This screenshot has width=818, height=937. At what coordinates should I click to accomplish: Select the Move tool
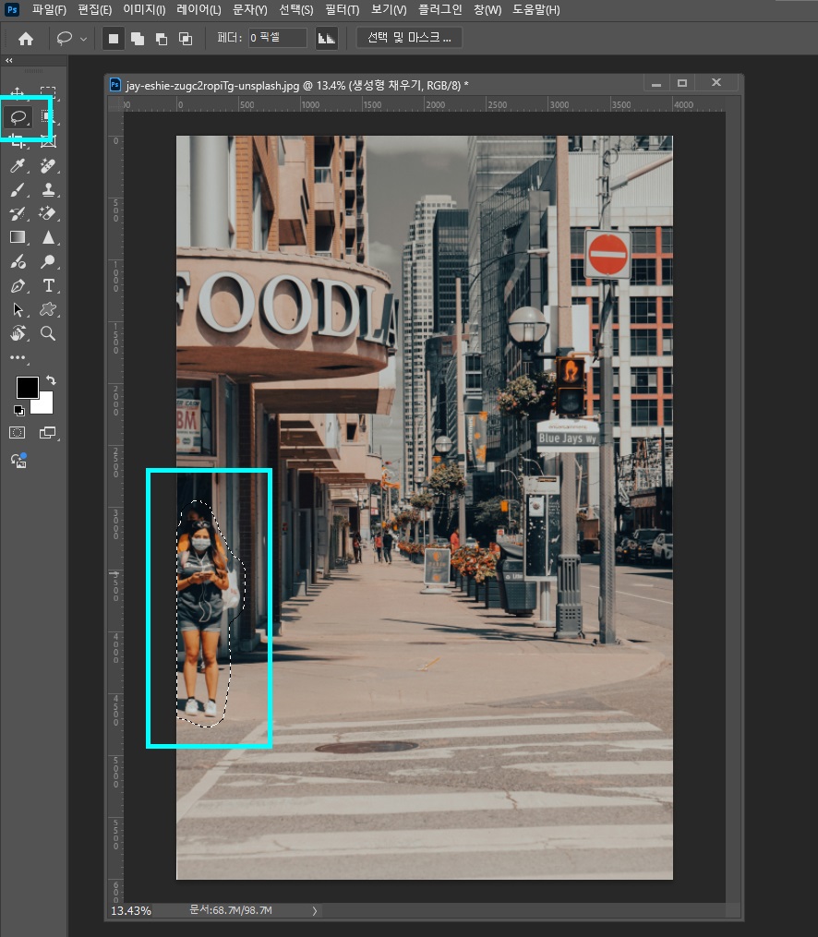coord(18,92)
